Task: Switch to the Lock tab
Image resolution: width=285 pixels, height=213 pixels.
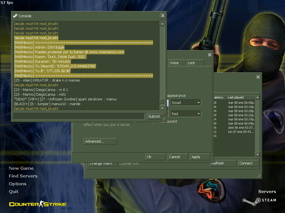Action: click(x=195, y=63)
